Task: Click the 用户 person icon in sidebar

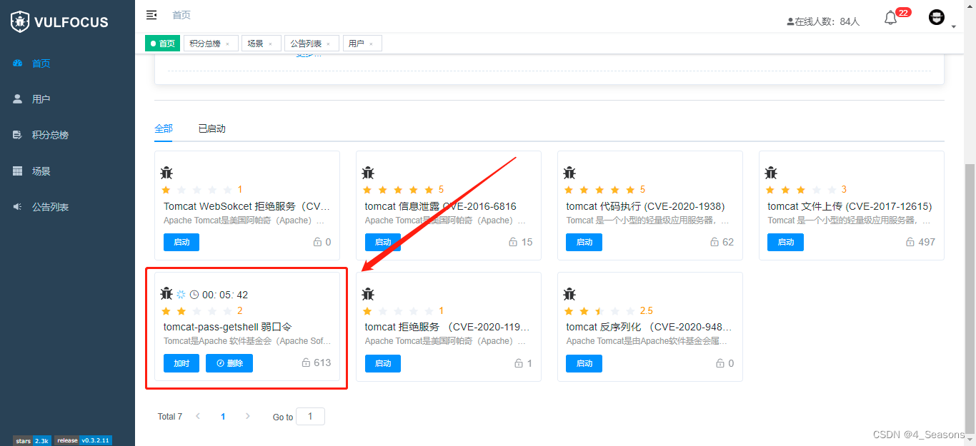Action: click(x=18, y=99)
